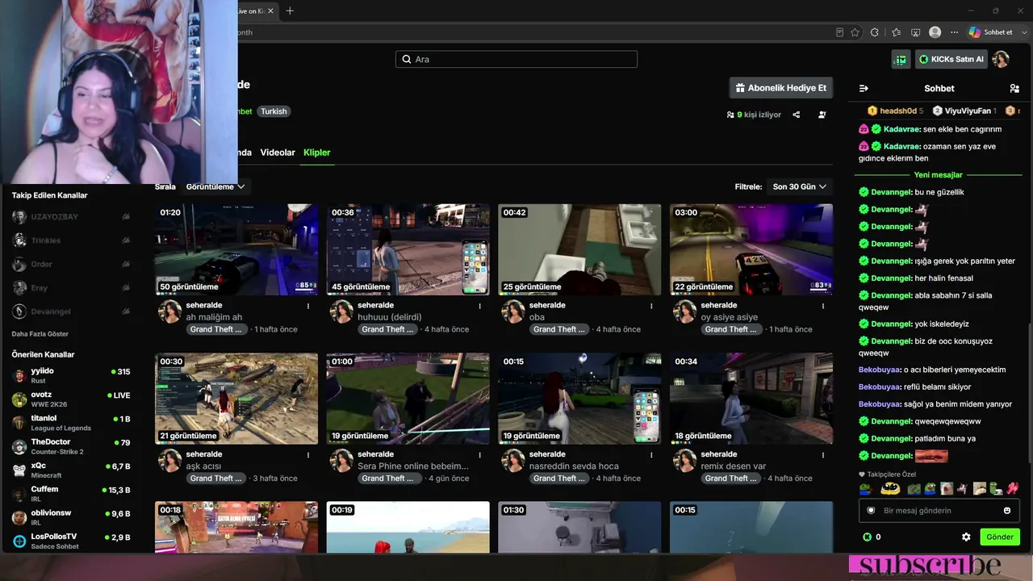
Task: Click the Abonelik Hediye Et button
Action: [781, 88]
